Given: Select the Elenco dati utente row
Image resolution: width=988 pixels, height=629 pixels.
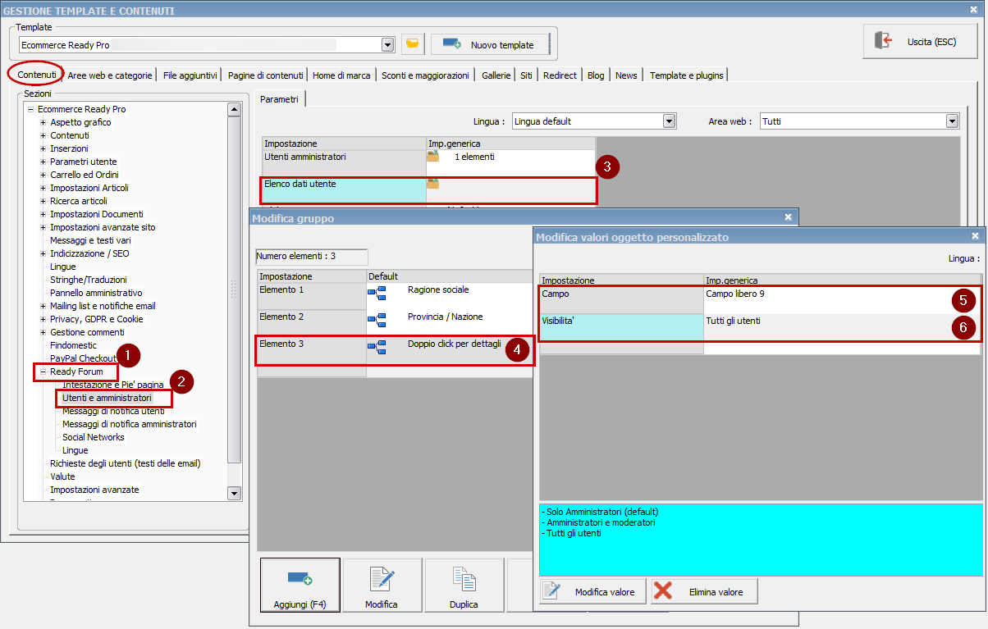Looking at the screenshot, I should [x=428, y=190].
